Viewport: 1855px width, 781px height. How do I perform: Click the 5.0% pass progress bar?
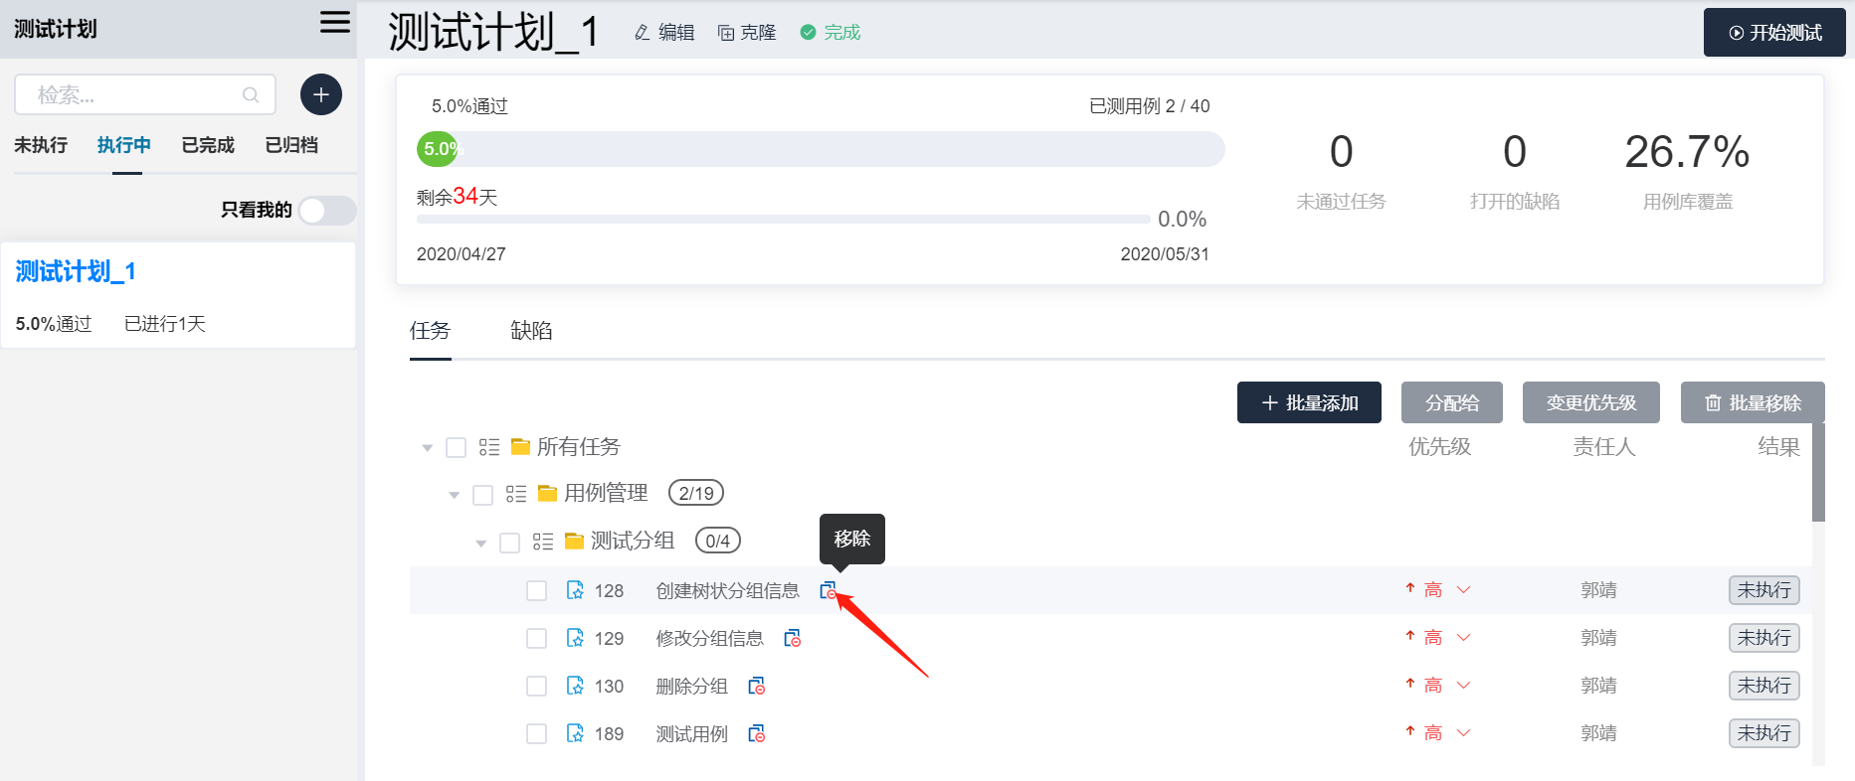821,149
